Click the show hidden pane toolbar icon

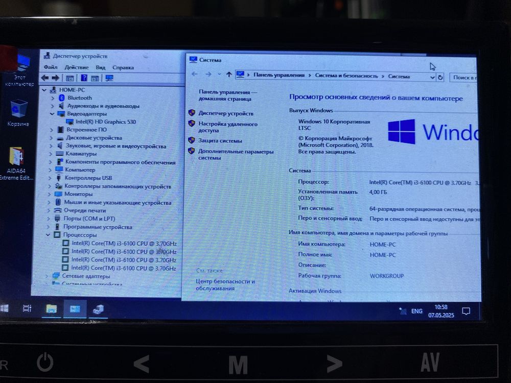point(95,78)
